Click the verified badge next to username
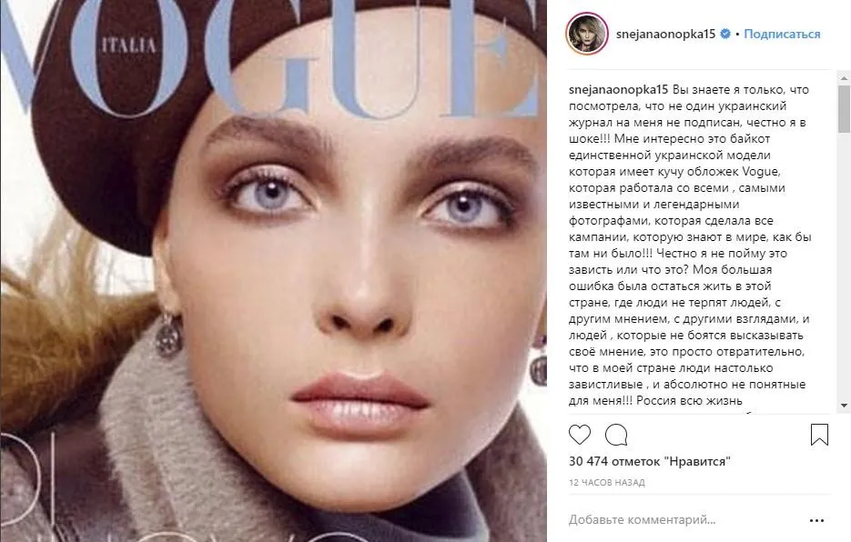The height and width of the screenshot is (542, 851). (x=725, y=34)
